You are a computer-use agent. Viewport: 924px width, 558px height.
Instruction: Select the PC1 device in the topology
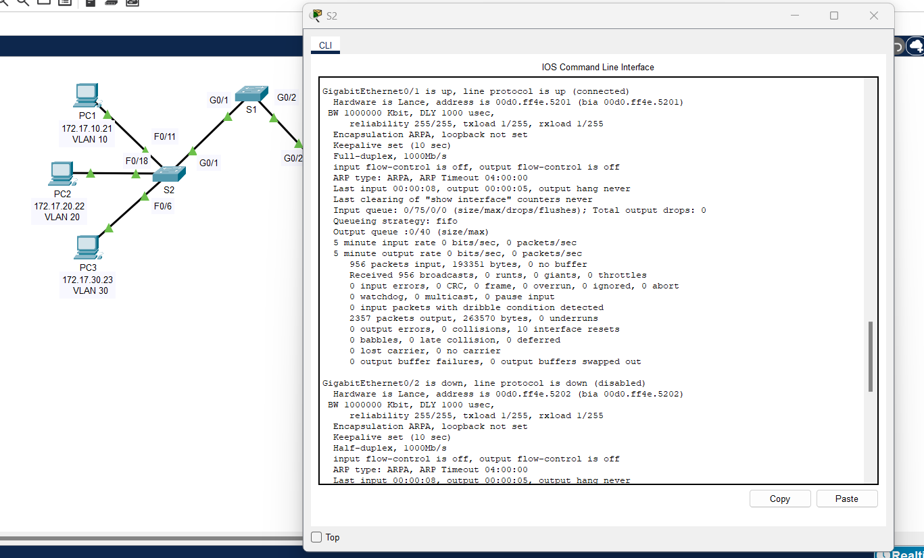point(87,95)
